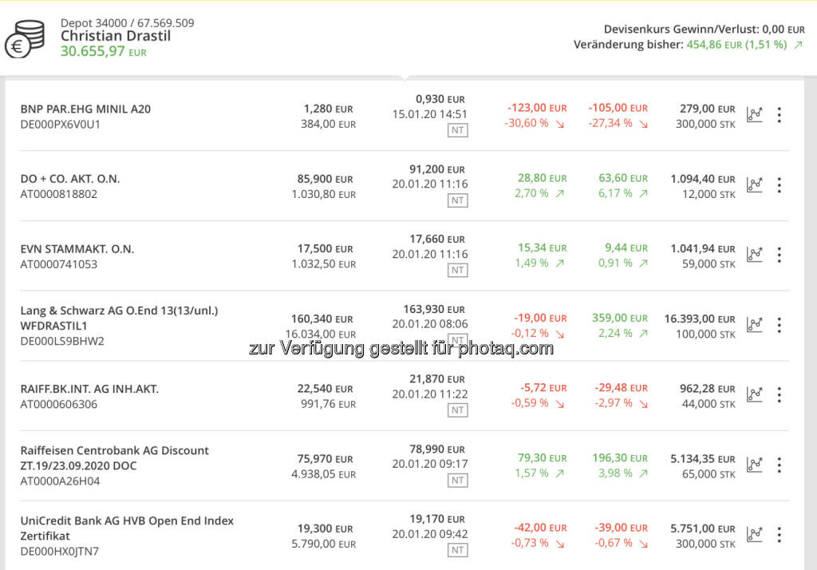Viewport: 817px width, 570px height.
Task: Click the Veränderung bisher trend arrow
Action: click(x=798, y=45)
